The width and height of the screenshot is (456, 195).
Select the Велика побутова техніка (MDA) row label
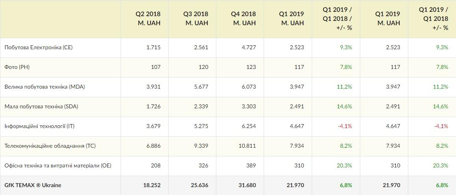(x=45, y=87)
